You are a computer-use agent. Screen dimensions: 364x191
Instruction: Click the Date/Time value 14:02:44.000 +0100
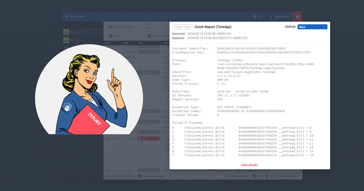pos(243,92)
